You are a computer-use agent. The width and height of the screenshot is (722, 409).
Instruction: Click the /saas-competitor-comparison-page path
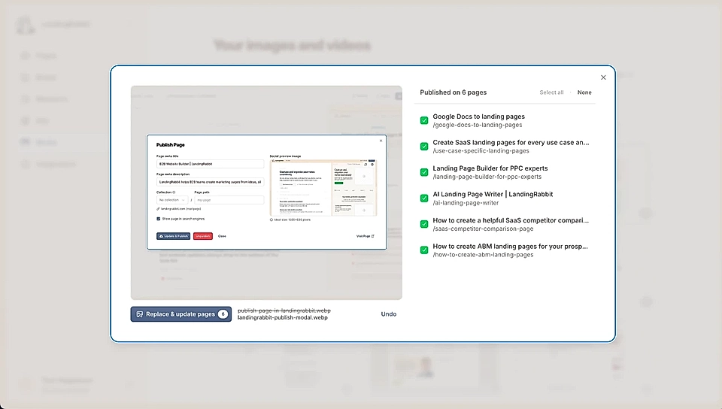click(483, 229)
